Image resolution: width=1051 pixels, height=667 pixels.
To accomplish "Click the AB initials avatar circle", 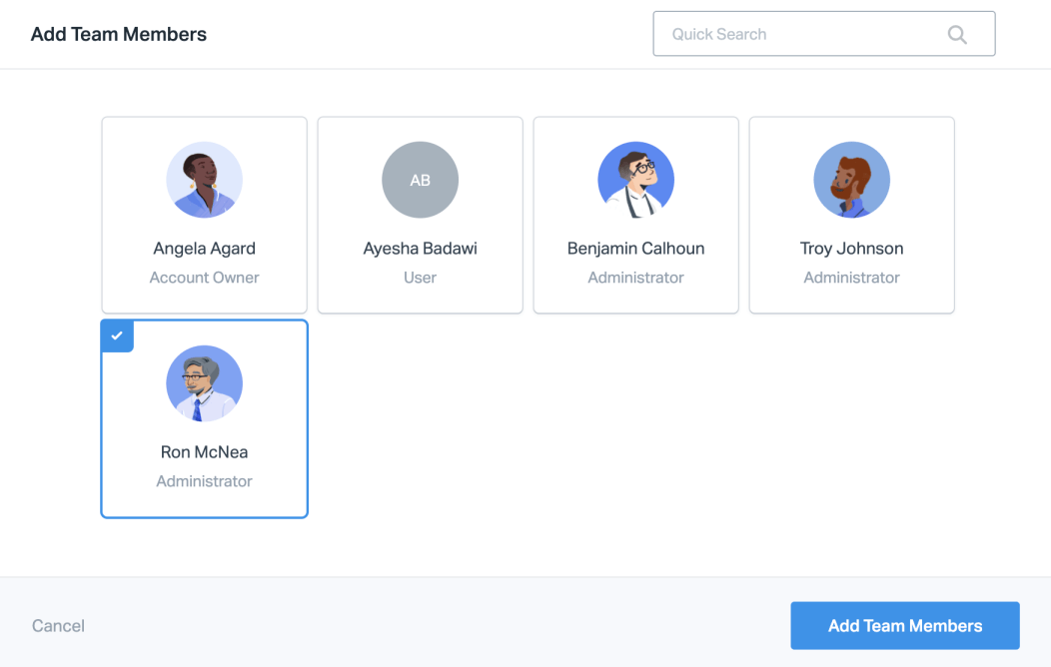I will tap(421, 180).
